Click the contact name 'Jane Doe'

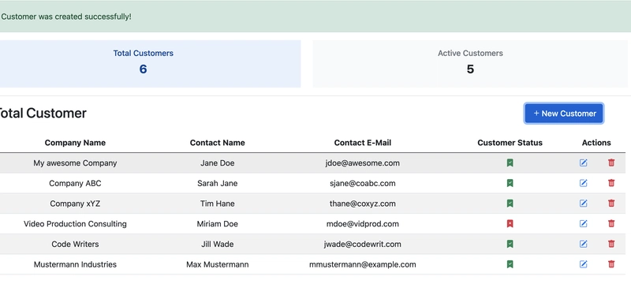218,163
